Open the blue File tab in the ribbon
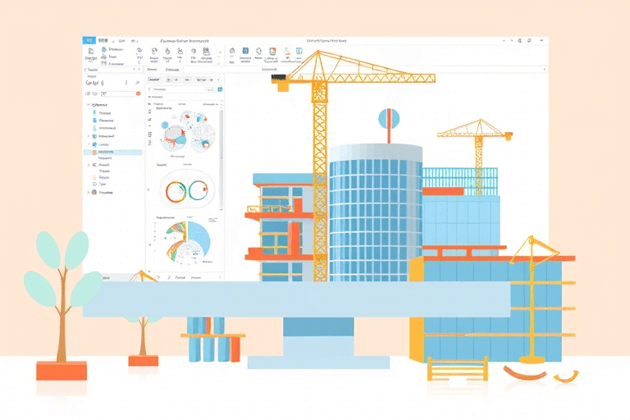Viewport: 630px width, 420px height. [x=89, y=39]
